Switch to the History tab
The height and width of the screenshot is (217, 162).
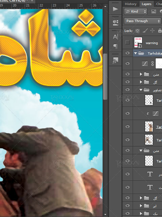[131, 4]
